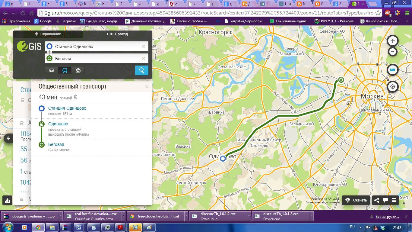Screen dimensions: 412x232
Task: Click the Станция Одинцово route step link
Action: 67,108
